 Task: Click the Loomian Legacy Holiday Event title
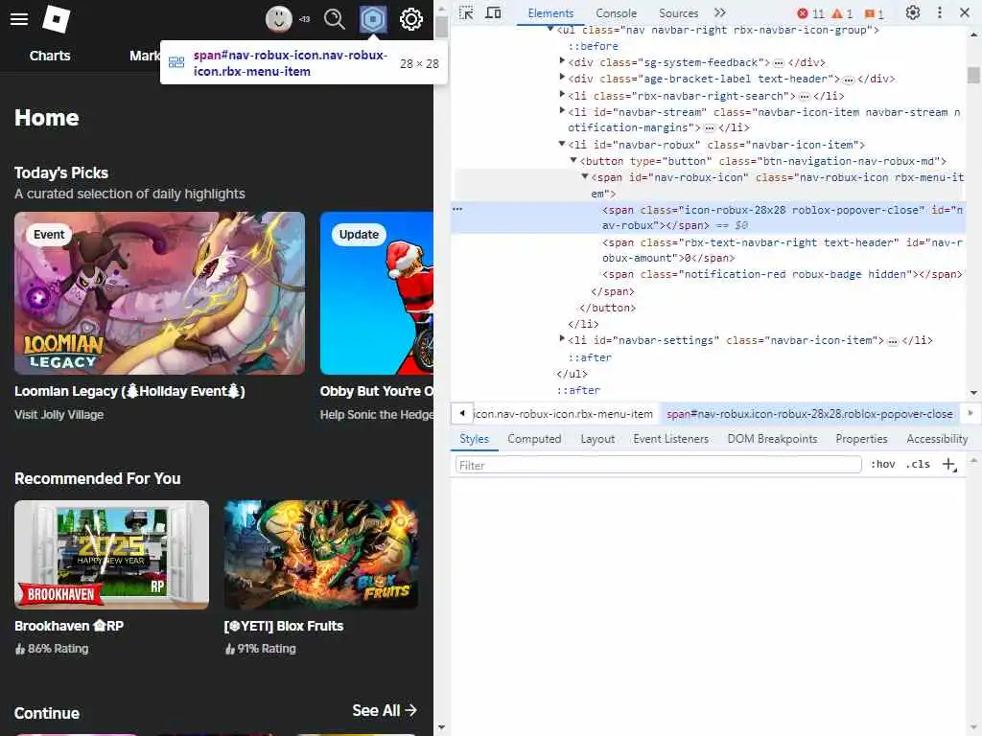pyautogui.click(x=129, y=391)
